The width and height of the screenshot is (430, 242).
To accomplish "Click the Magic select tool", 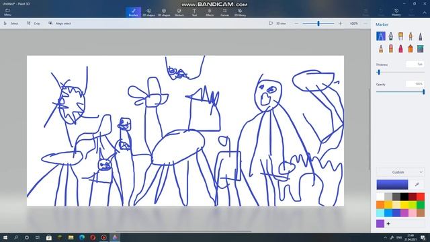I will 60,24.
